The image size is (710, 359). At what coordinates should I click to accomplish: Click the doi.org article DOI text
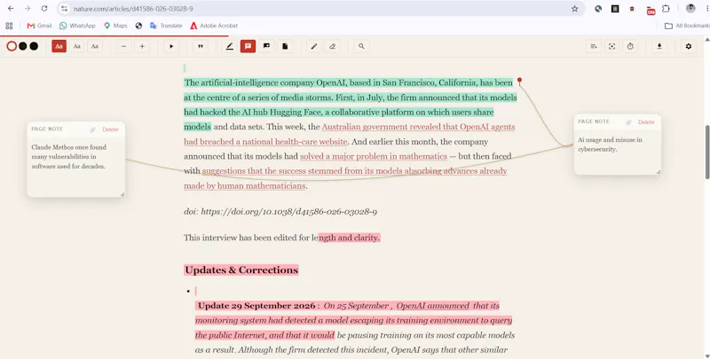(289, 212)
